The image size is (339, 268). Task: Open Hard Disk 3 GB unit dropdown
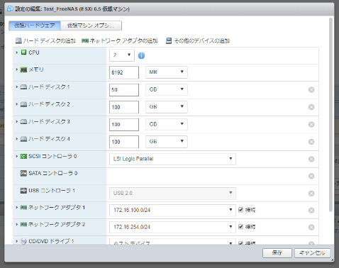[x=167, y=124]
